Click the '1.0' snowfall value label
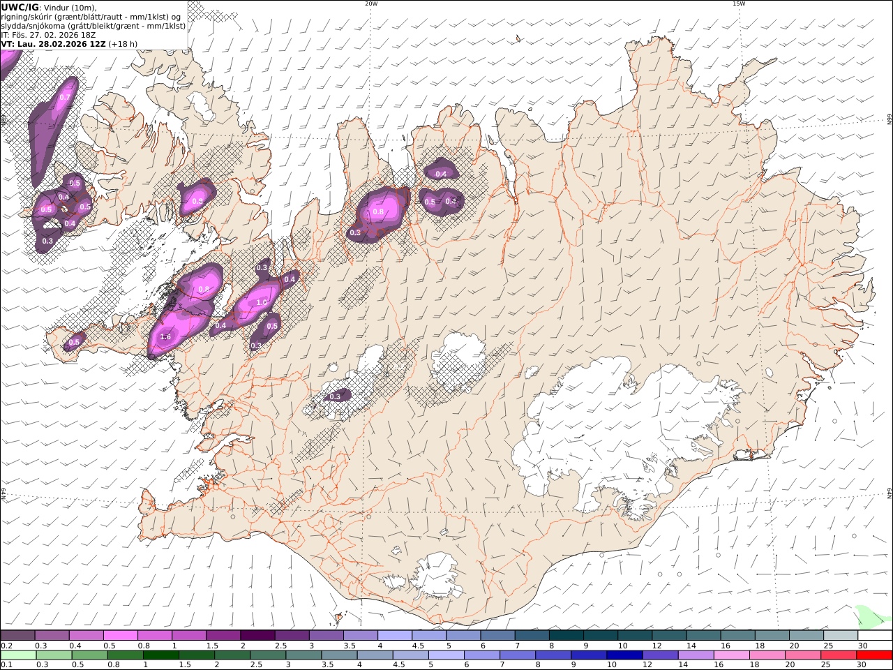893x670 pixels. (262, 303)
